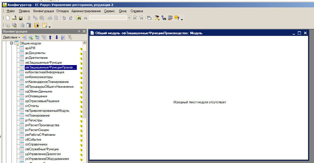Click the search text field in the toolbar
The height and width of the screenshot is (163, 314).
(x=108, y=18)
